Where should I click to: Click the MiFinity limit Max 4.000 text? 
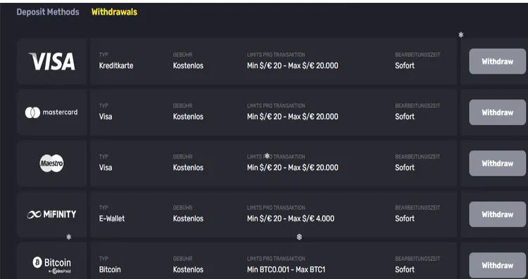tap(311, 219)
